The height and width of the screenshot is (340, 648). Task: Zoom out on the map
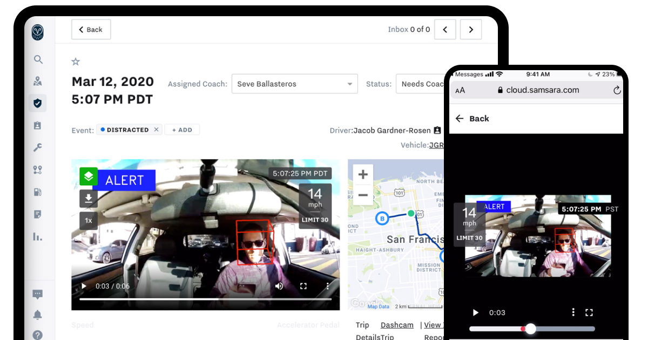(363, 195)
